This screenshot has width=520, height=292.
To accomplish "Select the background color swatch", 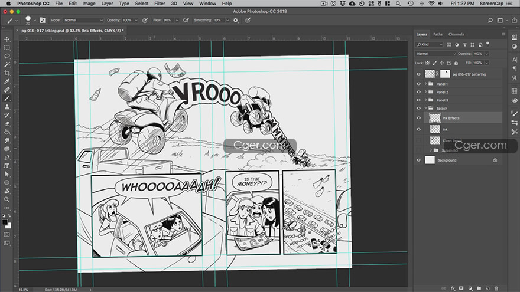I will [x=9, y=226].
